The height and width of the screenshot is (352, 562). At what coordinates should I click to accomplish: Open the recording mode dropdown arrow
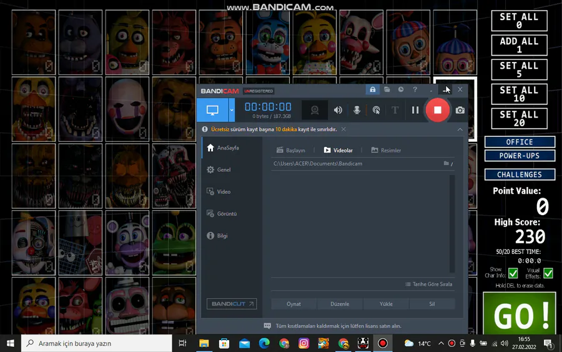pos(232,110)
